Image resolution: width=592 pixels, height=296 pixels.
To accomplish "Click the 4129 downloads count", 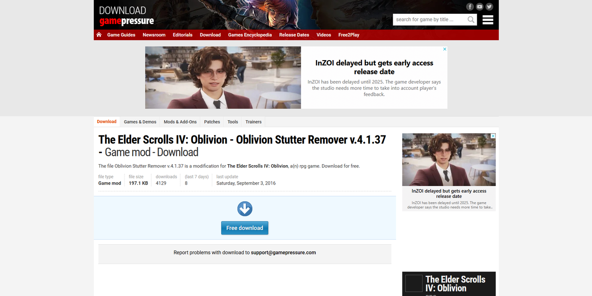I will [x=161, y=183].
